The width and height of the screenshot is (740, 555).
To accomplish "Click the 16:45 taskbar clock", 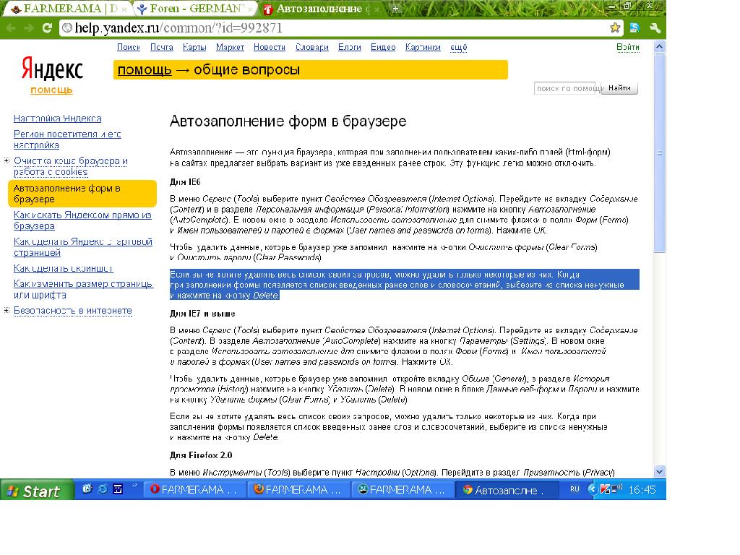I will (x=642, y=489).
